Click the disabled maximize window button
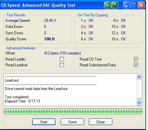Image resolution: width=148 pixels, height=130 pixels. click(x=134, y=5)
